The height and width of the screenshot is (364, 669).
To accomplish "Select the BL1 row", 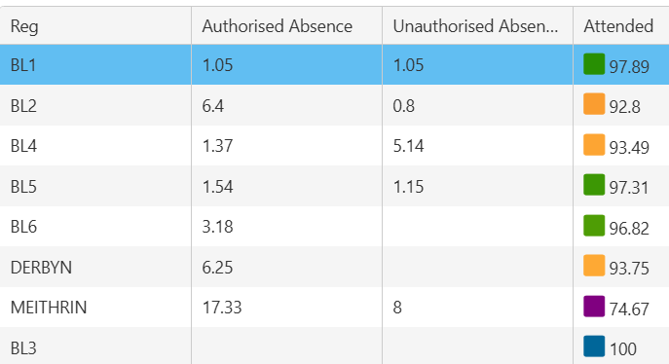I will coord(335,64).
